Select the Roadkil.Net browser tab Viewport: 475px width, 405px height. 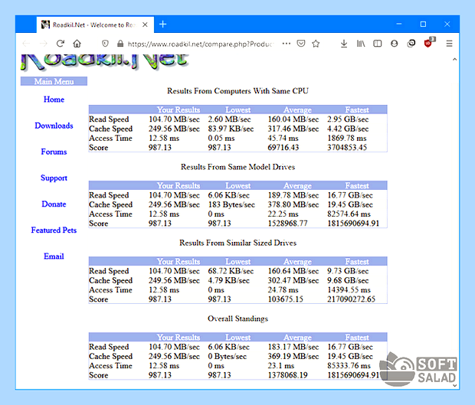tap(95, 24)
